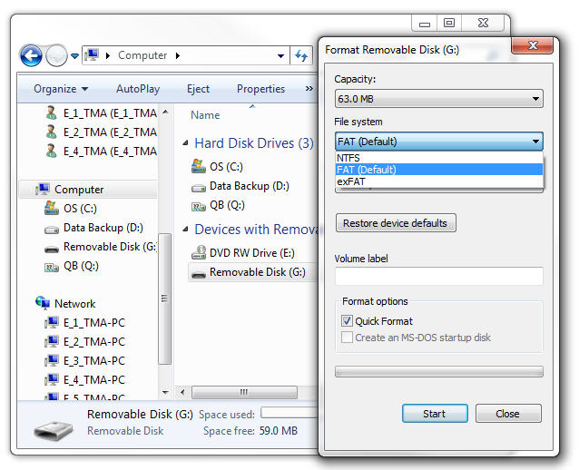Screen dimensions: 579x470
Task: Click the horizontal scrollbar thumb in file list
Action: point(244,392)
